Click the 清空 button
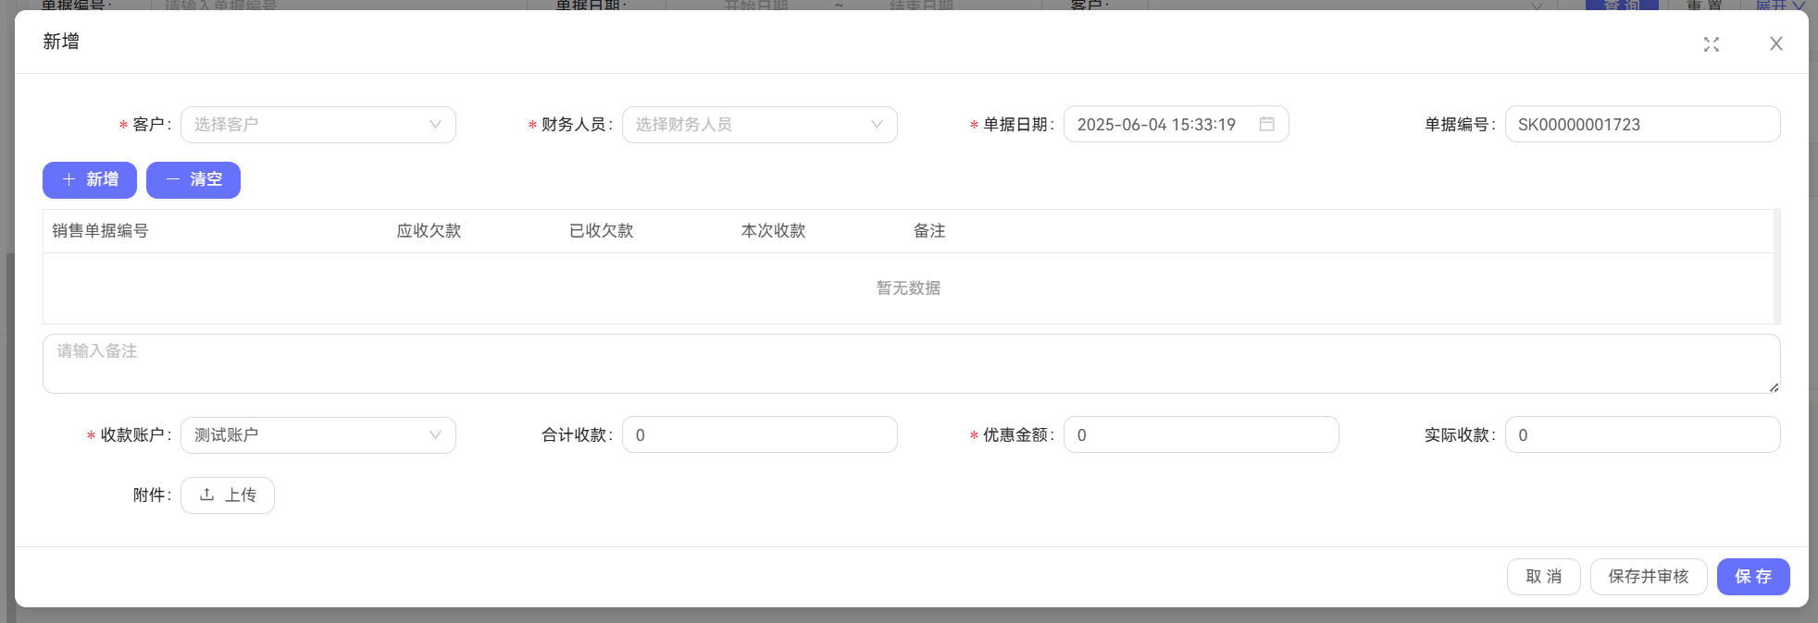1818x623 pixels. [193, 180]
